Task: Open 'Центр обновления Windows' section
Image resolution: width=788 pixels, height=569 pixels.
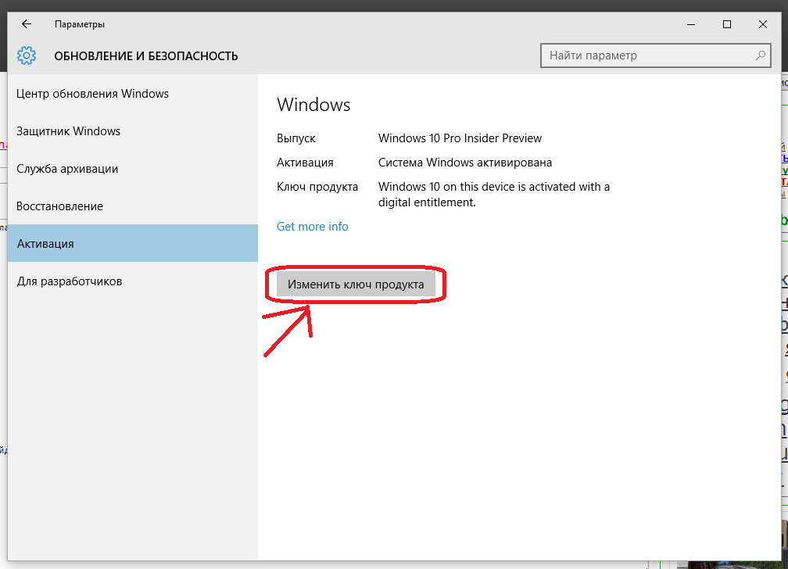Action: [93, 94]
